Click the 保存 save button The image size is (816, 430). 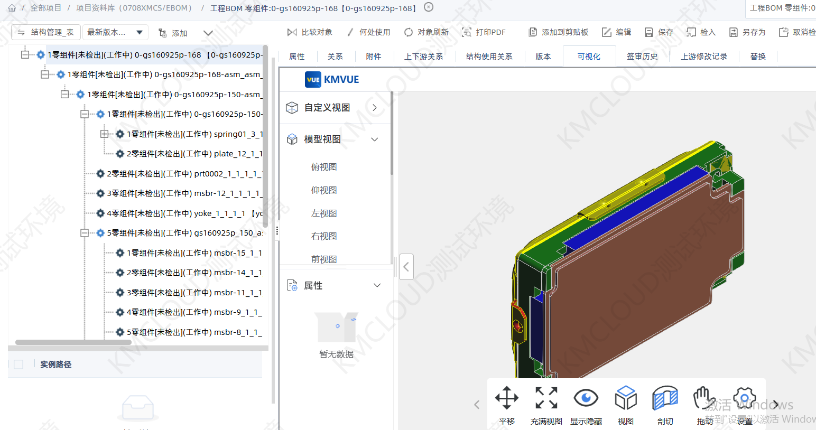click(659, 32)
